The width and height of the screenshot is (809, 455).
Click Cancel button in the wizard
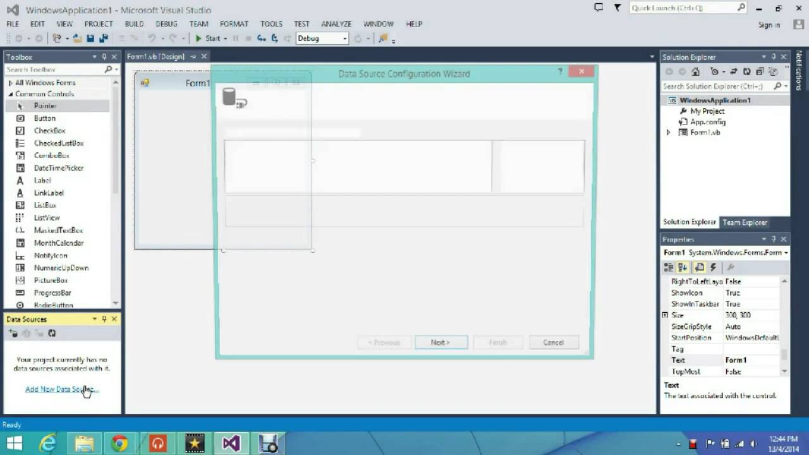click(x=554, y=343)
